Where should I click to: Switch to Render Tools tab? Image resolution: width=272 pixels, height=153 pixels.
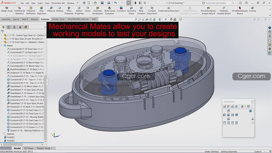pyautogui.click(x=58, y=19)
